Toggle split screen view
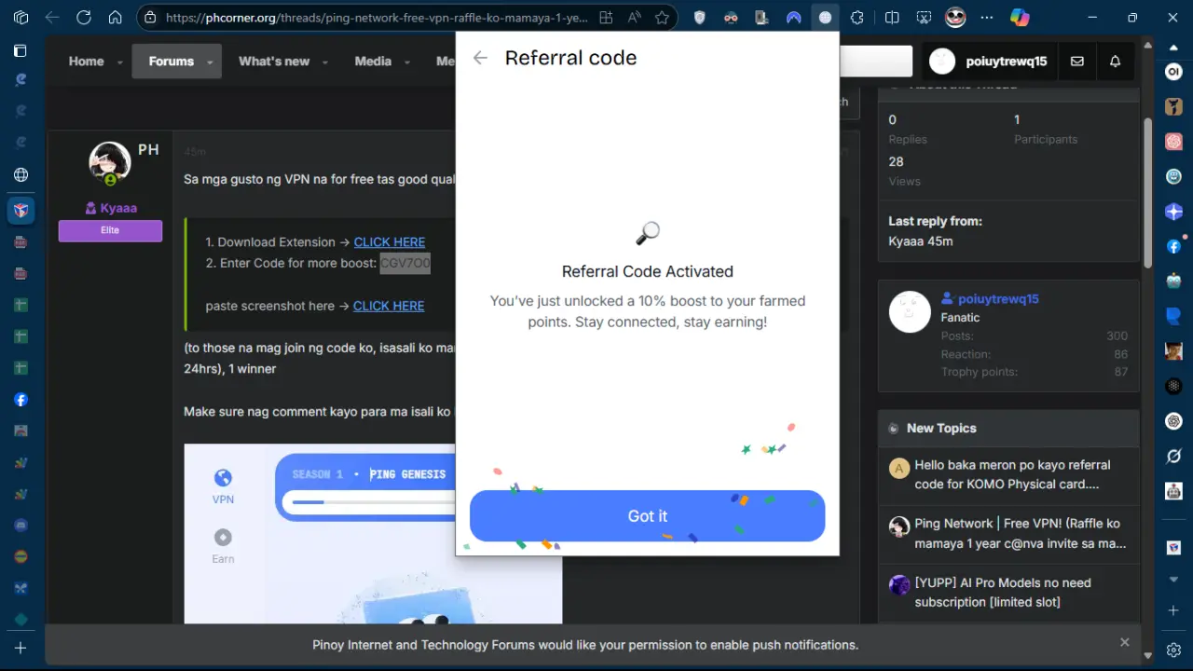This screenshot has height=671, width=1193. (x=892, y=17)
